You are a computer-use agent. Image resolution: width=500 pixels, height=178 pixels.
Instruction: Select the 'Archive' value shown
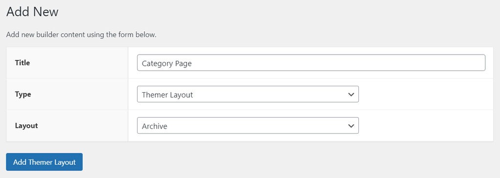154,126
